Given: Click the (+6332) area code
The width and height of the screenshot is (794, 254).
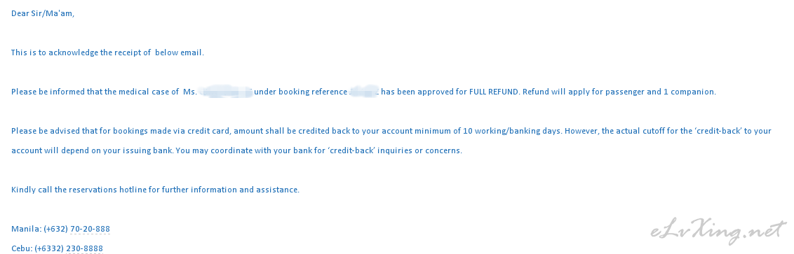Looking at the screenshot, I should click(x=49, y=248).
